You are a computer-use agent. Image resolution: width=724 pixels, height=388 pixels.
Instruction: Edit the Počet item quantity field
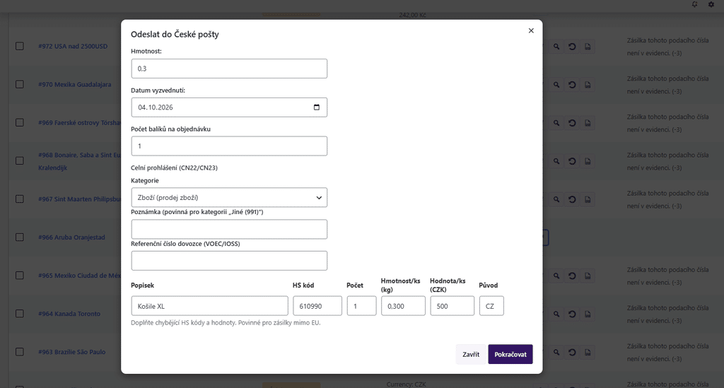pyautogui.click(x=361, y=306)
